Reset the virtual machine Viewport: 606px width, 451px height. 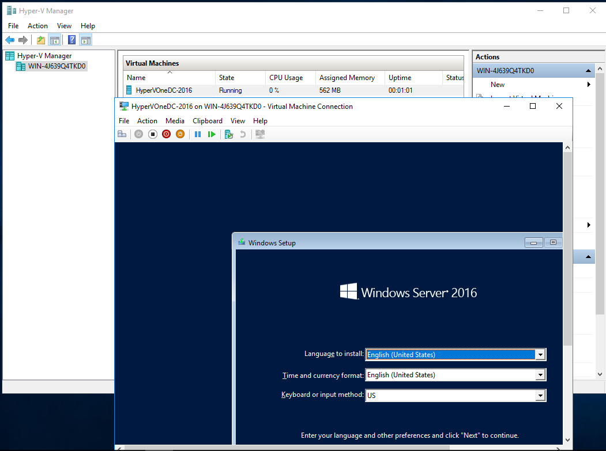[x=212, y=134]
